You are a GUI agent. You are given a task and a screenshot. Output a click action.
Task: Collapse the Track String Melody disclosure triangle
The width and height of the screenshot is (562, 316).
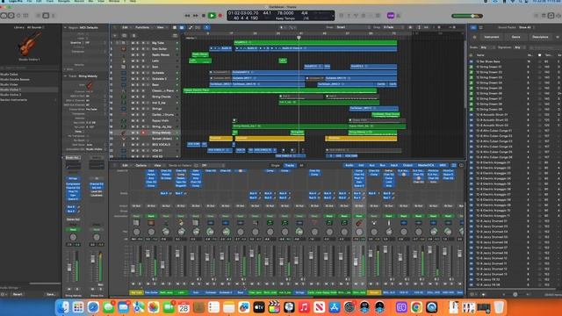(65, 76)
